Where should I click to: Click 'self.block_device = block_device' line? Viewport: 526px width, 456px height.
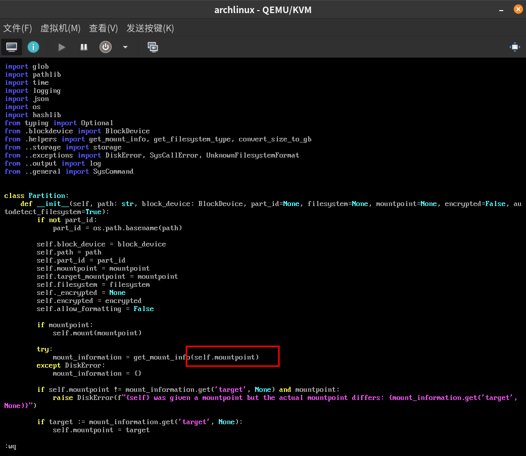pyautogui.click(x=101, y=244)
